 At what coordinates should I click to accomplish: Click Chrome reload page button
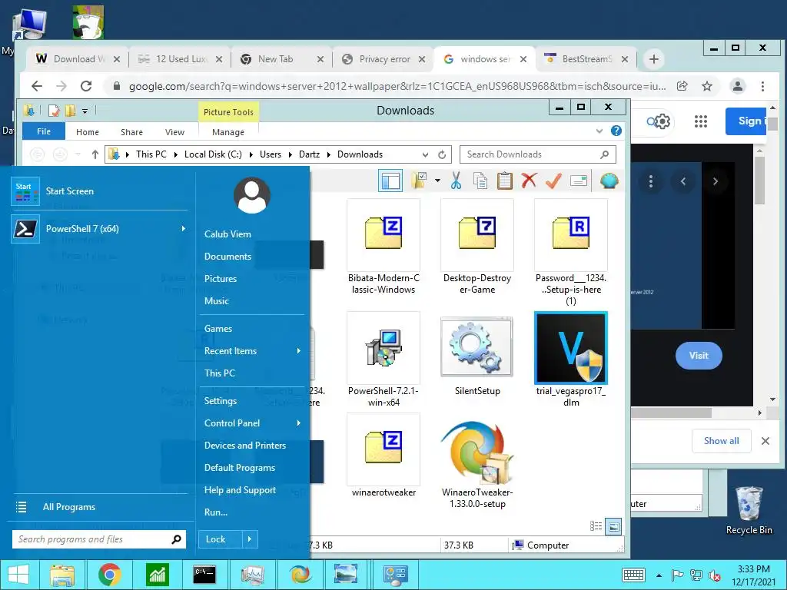(x=86, y=86)
